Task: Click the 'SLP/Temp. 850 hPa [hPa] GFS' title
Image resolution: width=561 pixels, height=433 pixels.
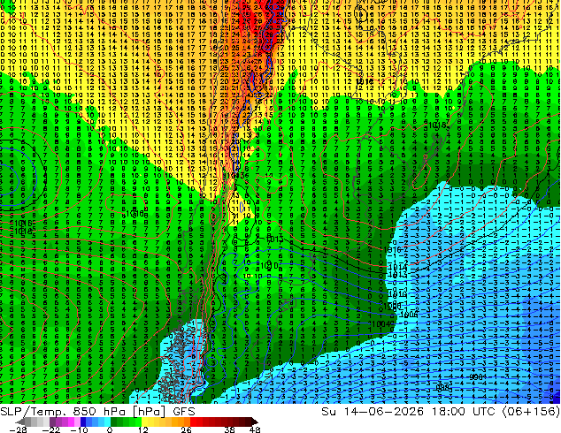Action: coord(97,412)
